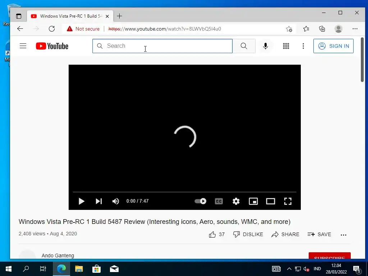Click the search magnifier button
The height and width of the screenshot is (276, 368).
pyautogui.click(x=244, y=46)
